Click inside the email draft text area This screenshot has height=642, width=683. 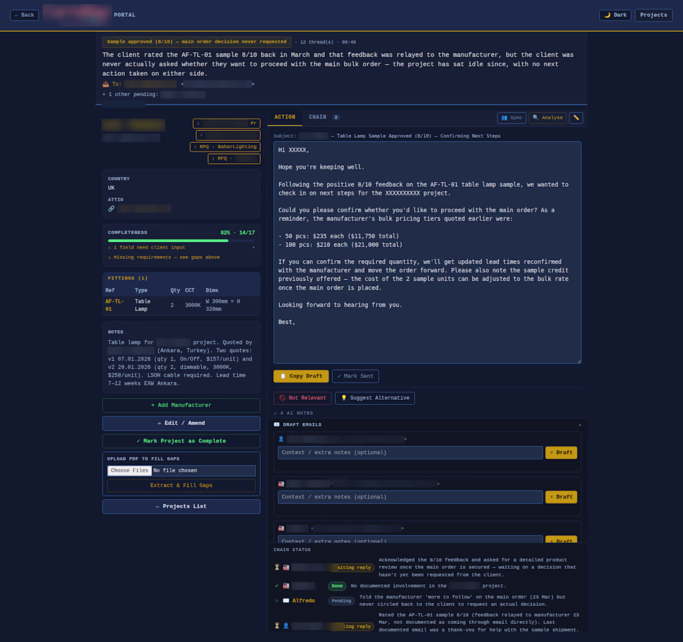427,252
